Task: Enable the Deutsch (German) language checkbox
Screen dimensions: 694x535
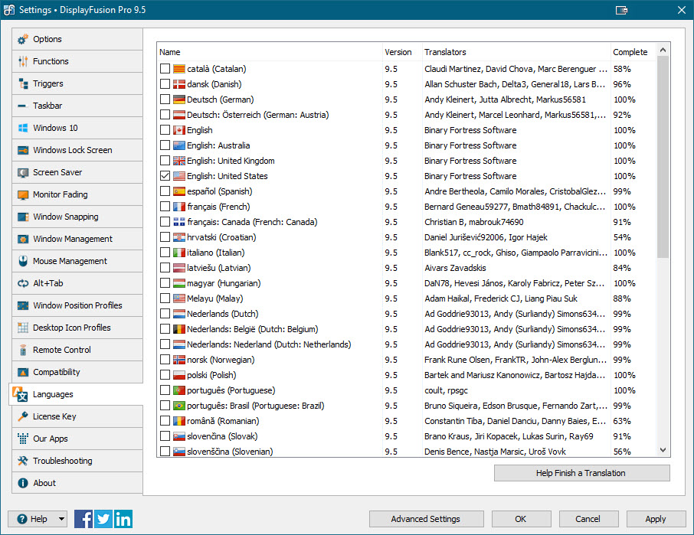Action: pos(165,99)
